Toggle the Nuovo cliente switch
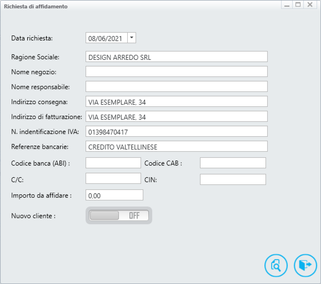321x284 pixels. point(119,215)
